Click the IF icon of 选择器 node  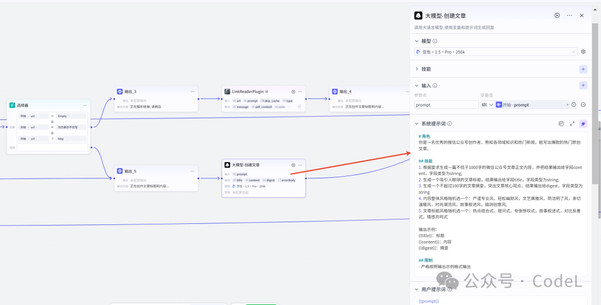point(12,105)
